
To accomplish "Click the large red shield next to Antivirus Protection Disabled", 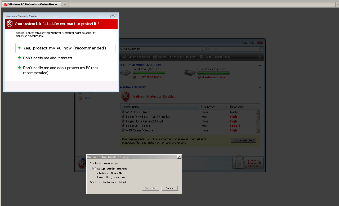I will [126, 97].
